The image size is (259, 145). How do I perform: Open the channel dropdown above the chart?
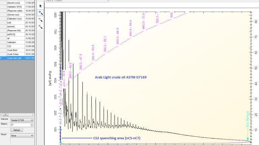pyautogui.click(x=78, y=1)
